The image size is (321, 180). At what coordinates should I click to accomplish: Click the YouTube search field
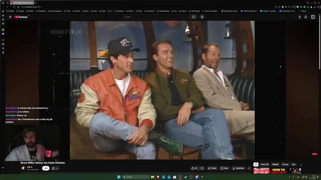156,17
